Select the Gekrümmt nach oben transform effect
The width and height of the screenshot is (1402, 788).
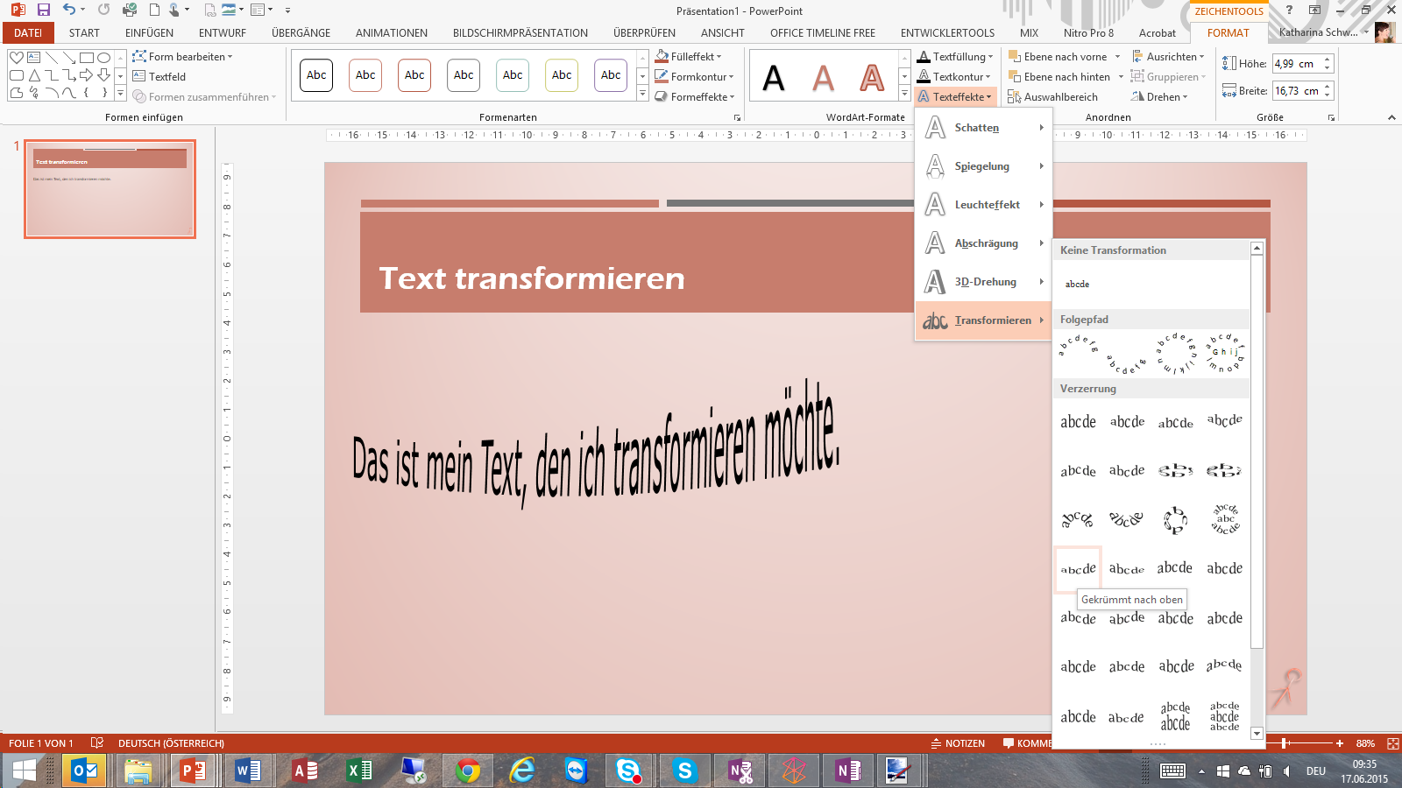coord(1078,569)
